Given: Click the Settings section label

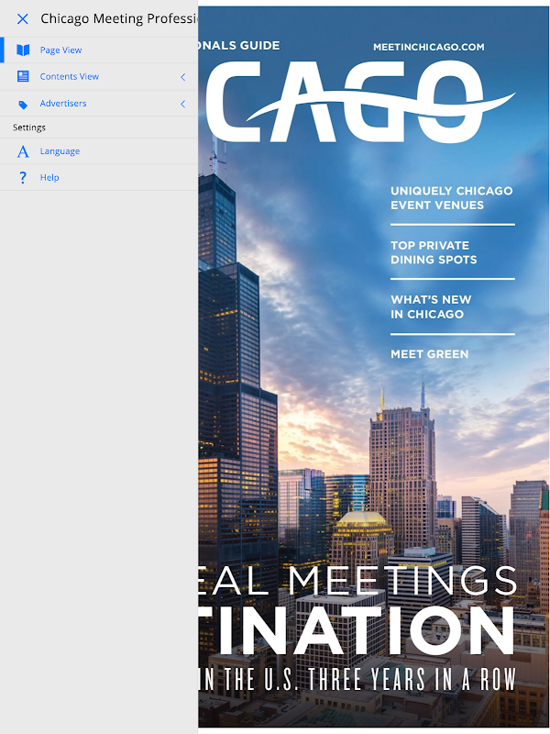Looking at the screenshot, I should click(29, 128).
